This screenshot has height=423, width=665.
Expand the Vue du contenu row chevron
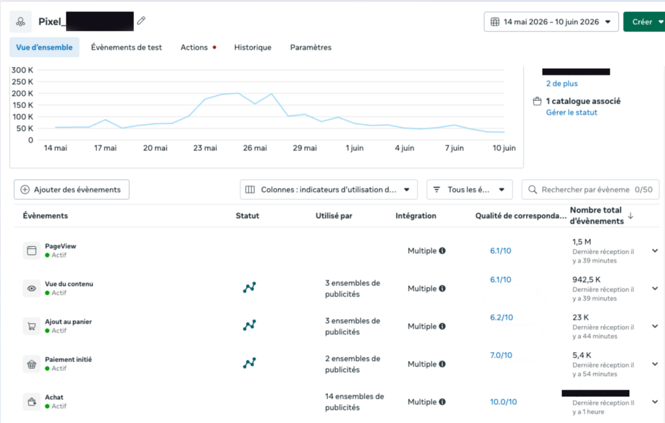coord(655,288)
